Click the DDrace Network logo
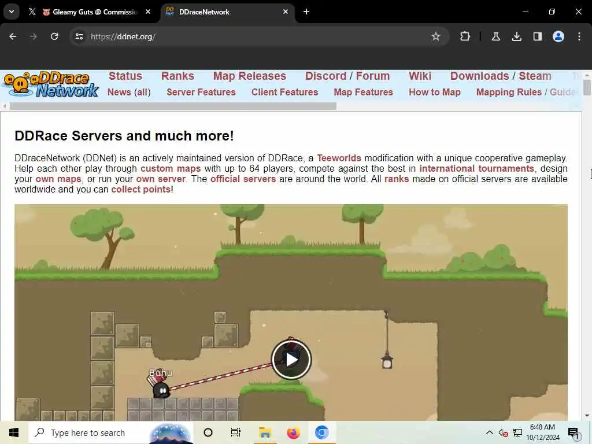The width and height of the screenshot is (592, 444). pos(51,85)
